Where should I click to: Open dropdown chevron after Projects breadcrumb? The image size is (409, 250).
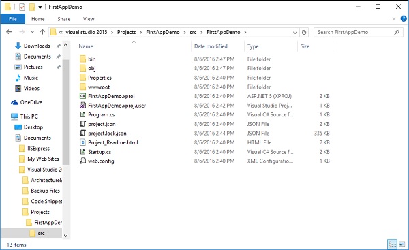[141, 32]
